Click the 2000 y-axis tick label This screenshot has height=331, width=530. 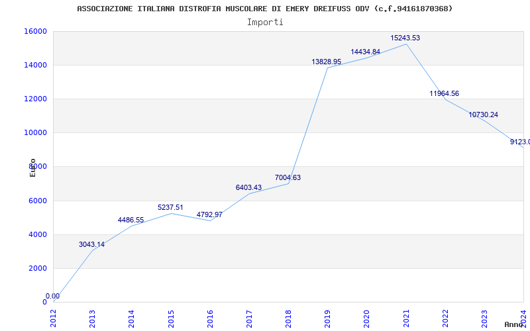click(x=38, y=268)
